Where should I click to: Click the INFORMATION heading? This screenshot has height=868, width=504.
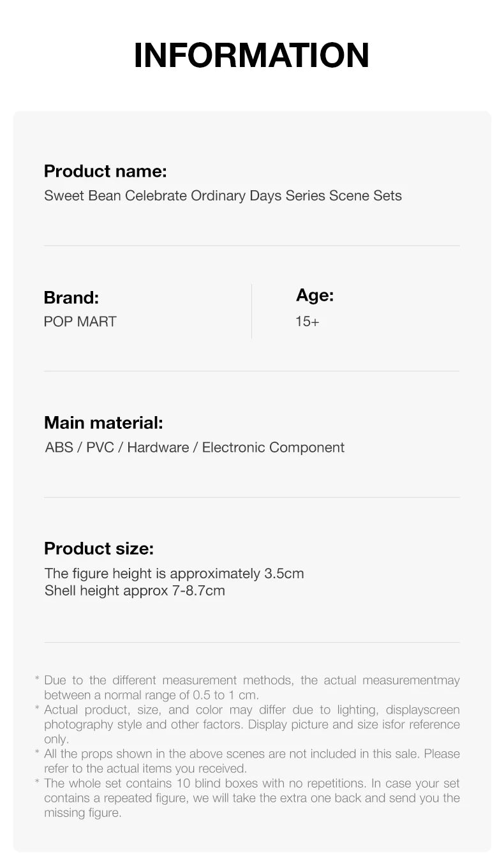point(251,55)
